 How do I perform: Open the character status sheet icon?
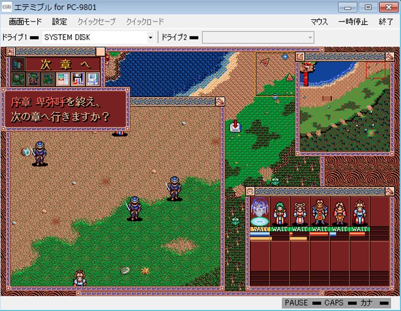coord(63,79)
